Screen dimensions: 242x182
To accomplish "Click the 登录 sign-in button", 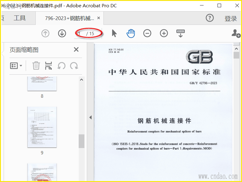I will 231,19.
